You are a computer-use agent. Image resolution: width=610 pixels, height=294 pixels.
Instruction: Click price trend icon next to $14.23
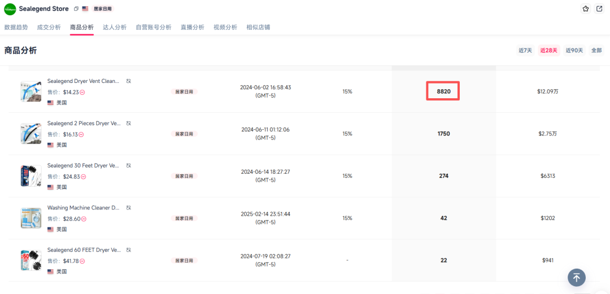82,92
